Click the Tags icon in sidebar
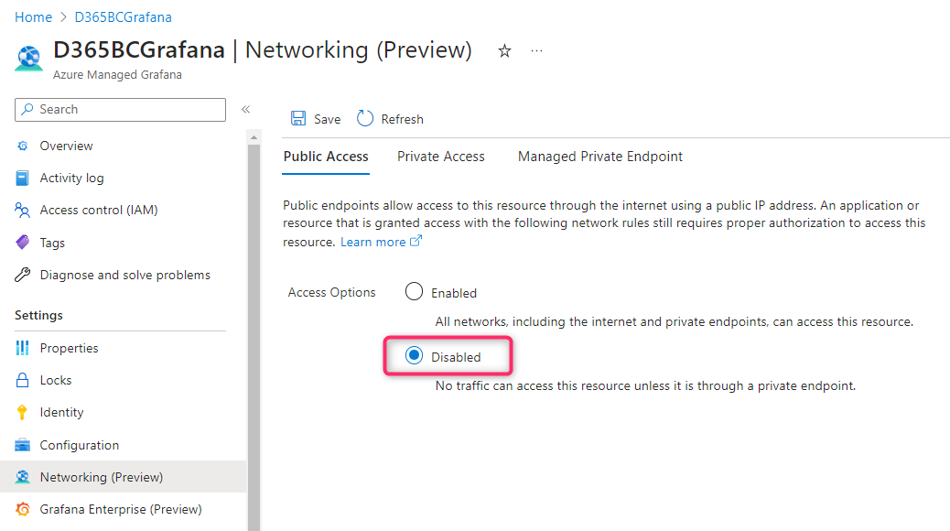Screen dimensions: 950x531 [x=23, y=243]
